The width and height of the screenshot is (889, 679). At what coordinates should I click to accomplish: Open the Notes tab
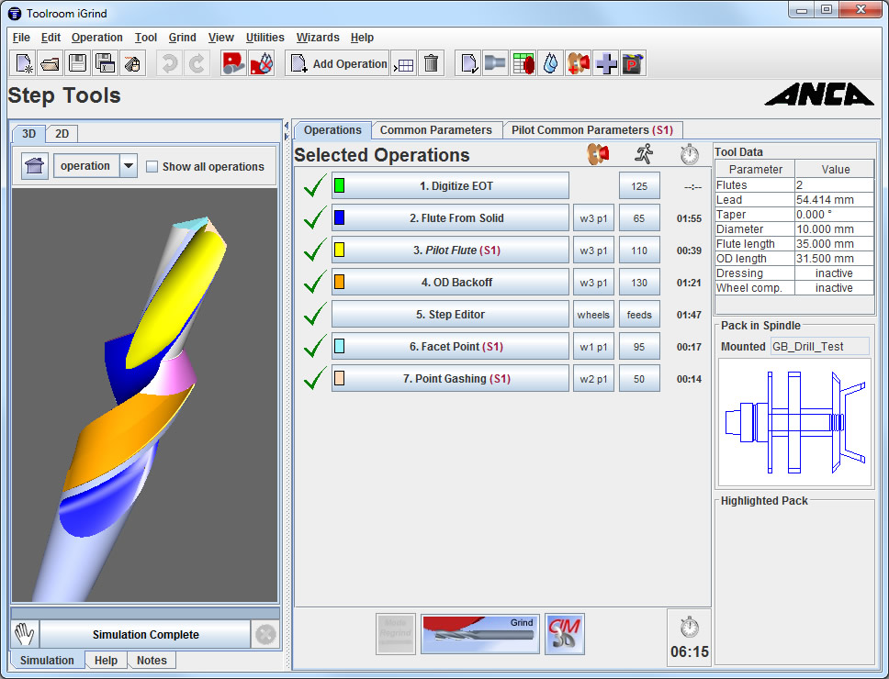[152, 661]
